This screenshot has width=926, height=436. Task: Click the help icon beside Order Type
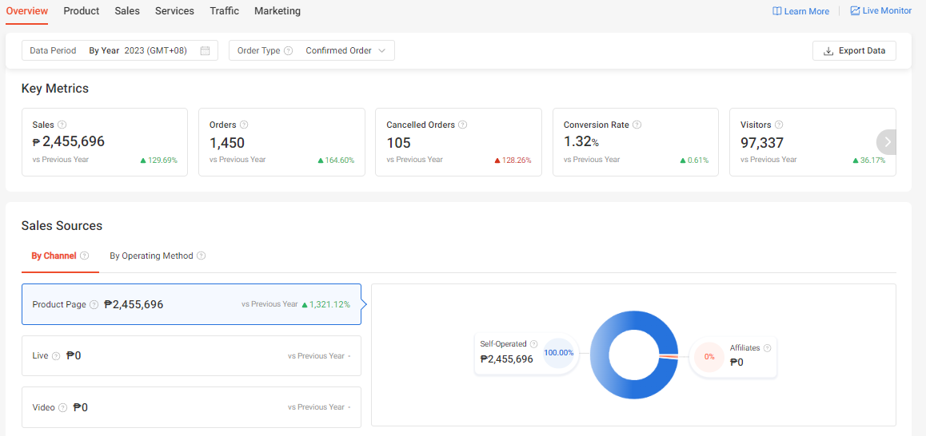(x=289, y=51)
